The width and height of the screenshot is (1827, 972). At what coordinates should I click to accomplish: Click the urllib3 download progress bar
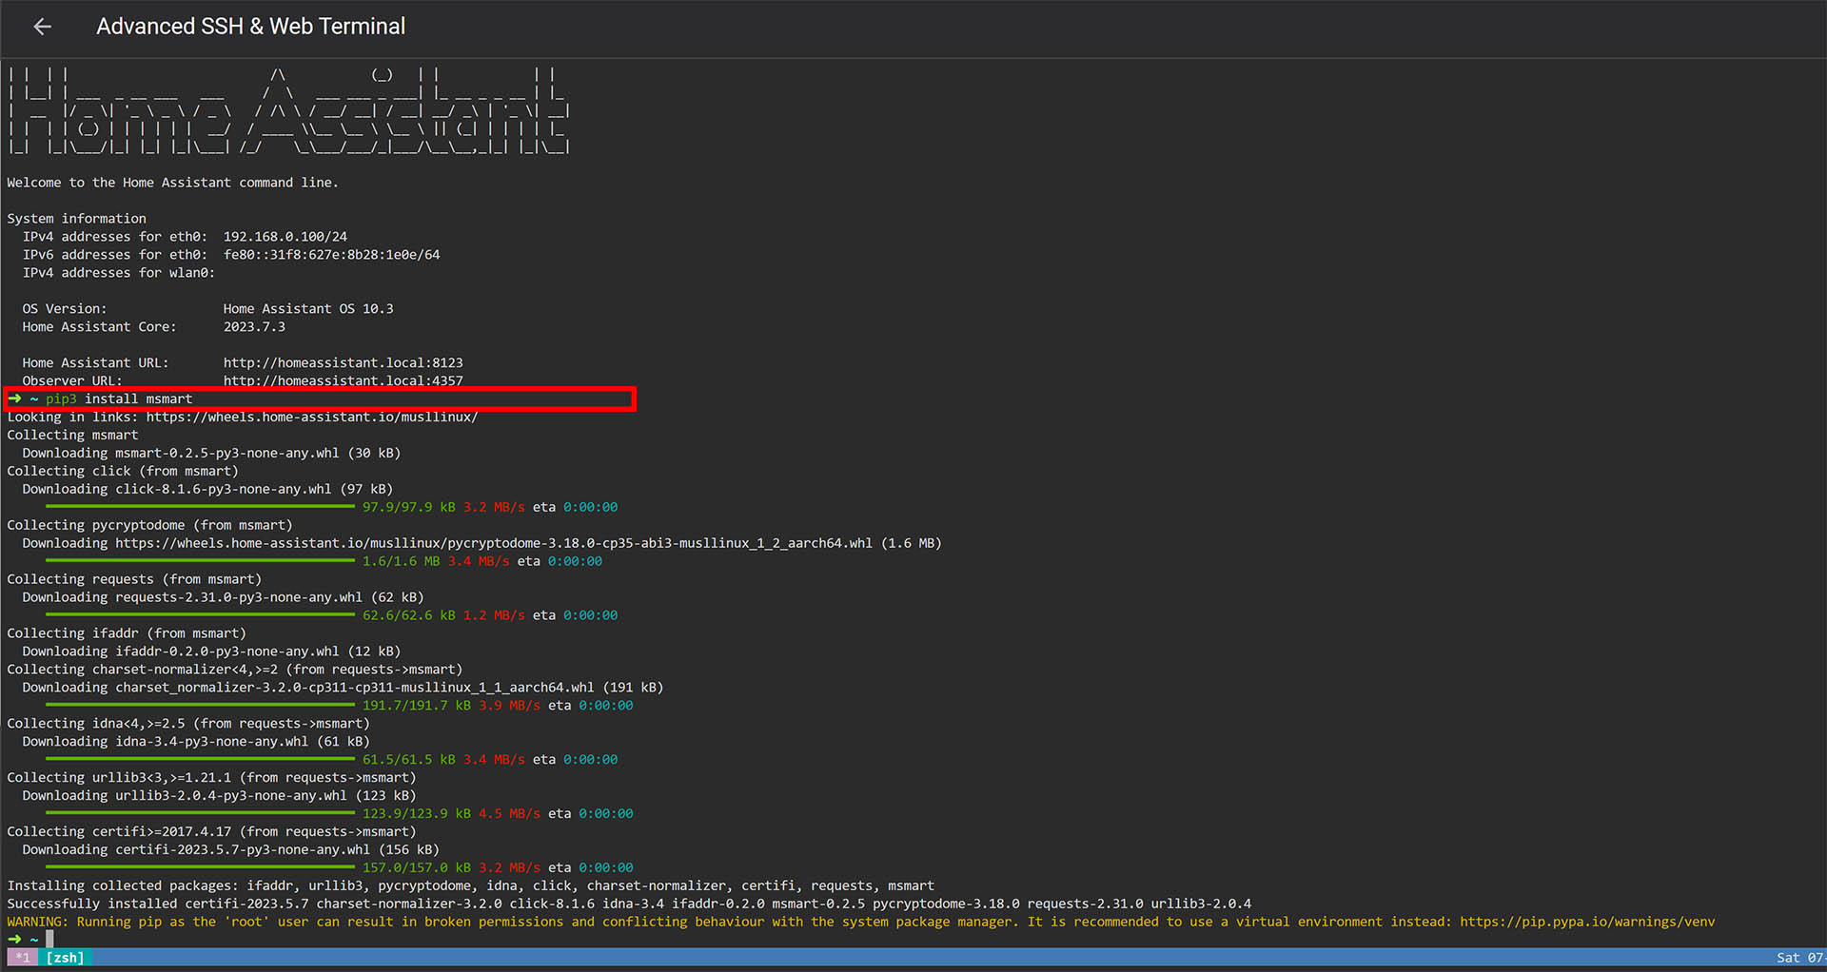coord(200,813)
